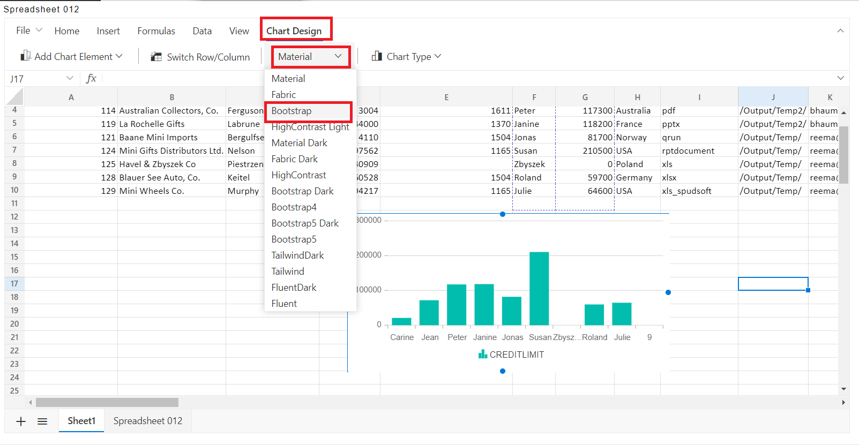Choose Bootstrap5 theme option
Image resolution: width=859 pixels, height=445 pixels.
point(310,239)
